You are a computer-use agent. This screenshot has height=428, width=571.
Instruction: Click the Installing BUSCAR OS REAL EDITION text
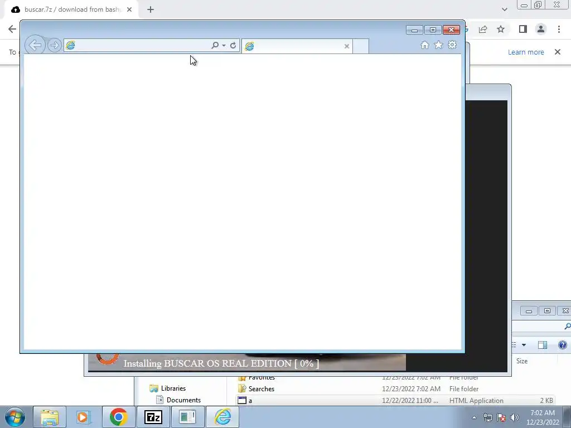coord(221,363)
